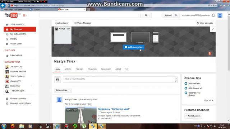Click the + Add channels button
This screenshot has height=129, width=230.
(193, 116)
